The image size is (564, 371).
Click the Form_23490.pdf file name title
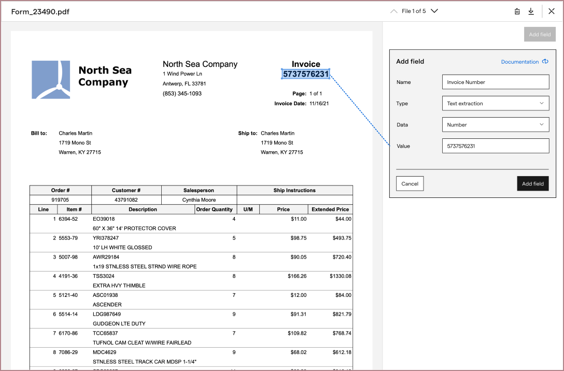point(40,11)
